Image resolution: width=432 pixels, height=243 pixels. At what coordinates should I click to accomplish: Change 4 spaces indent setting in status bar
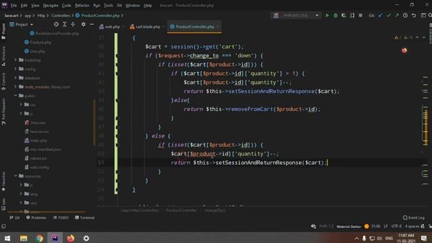pos(412,226)
